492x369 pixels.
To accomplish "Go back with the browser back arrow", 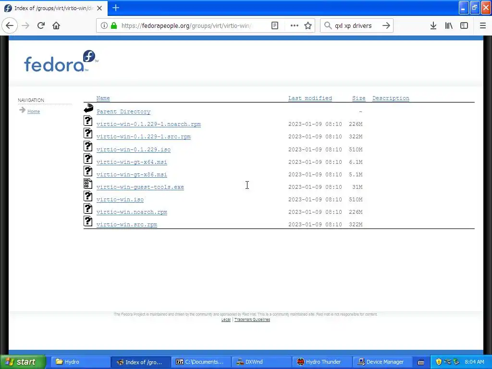I will [10, 25].
